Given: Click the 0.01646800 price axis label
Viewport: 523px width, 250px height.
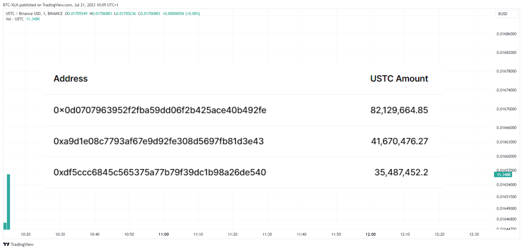Looking at the screenshot, I should (506, 219).
